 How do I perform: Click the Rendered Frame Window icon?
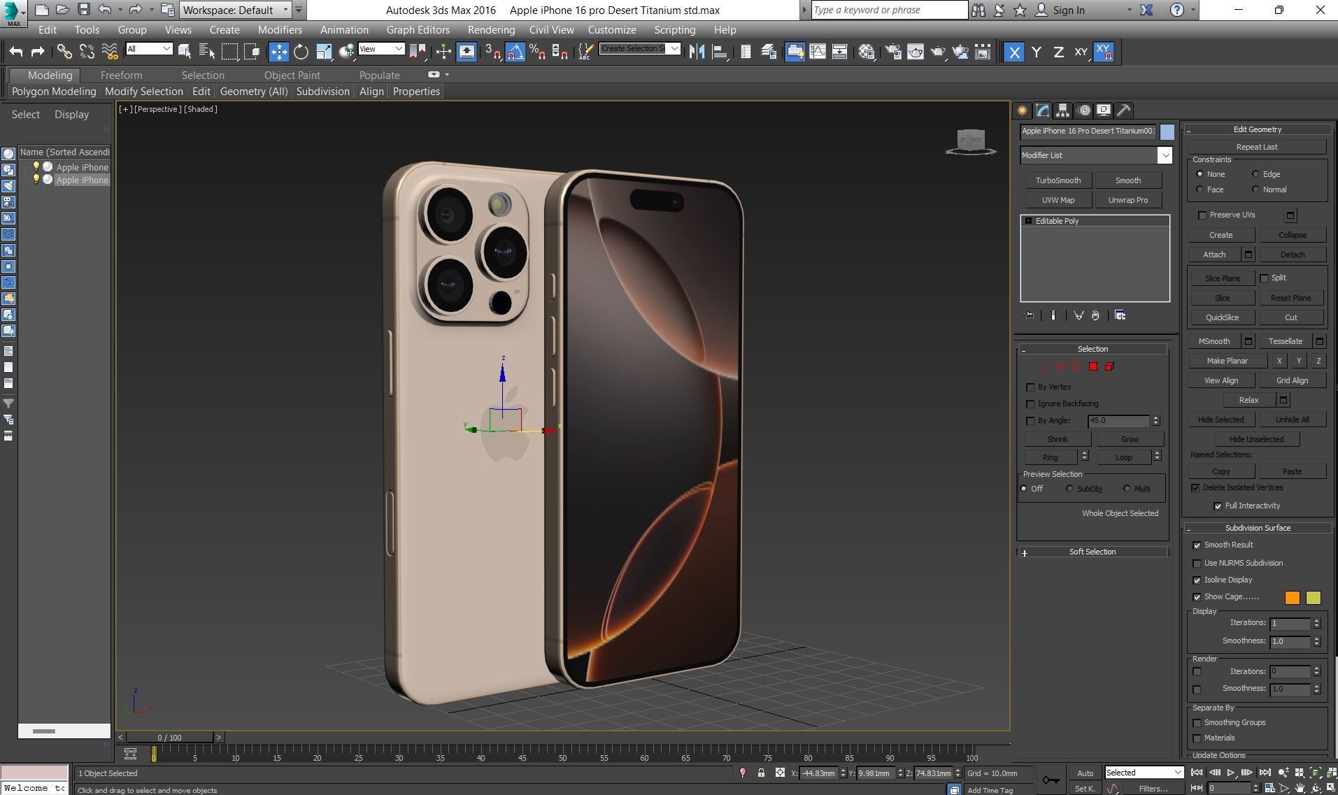(x=916, y=52)
